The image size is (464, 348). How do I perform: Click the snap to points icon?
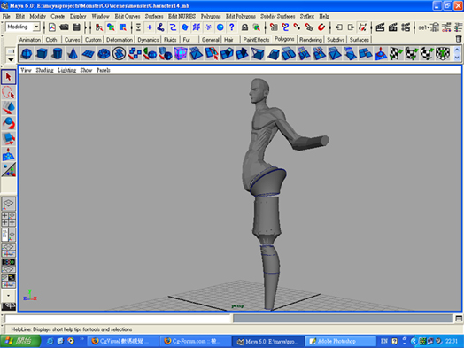(x=297, y=27)
